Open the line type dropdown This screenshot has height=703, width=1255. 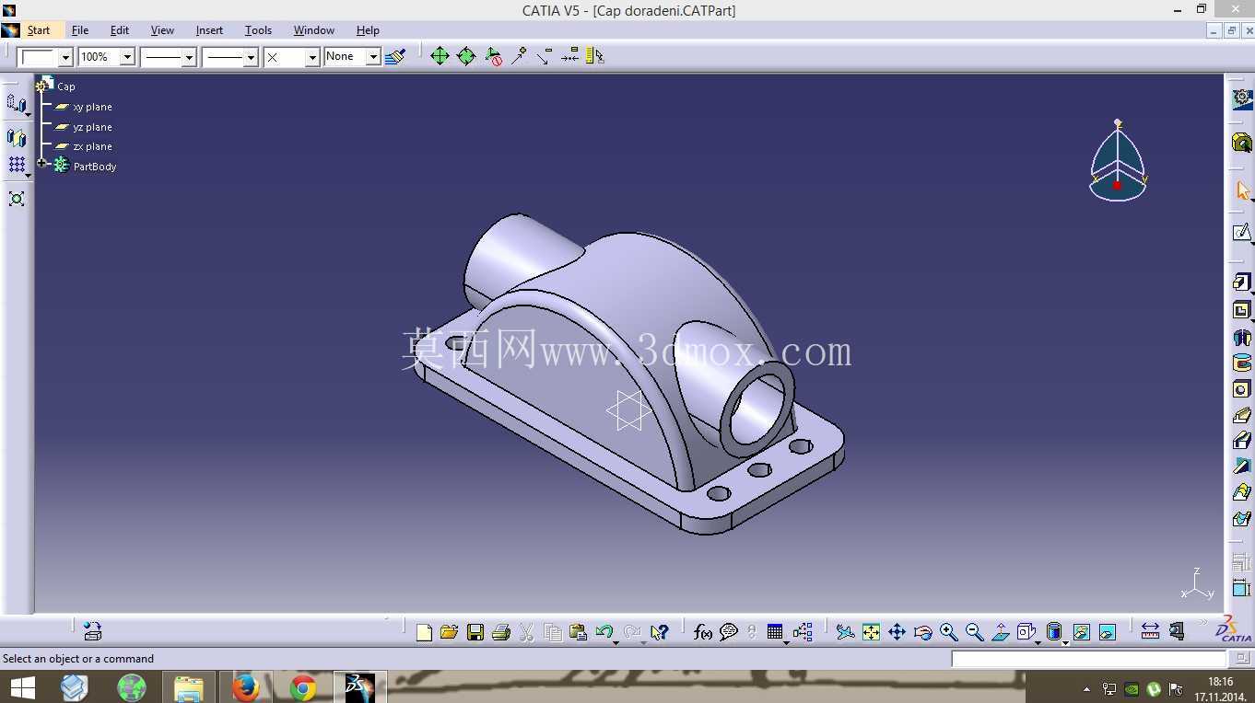[251, 57]
